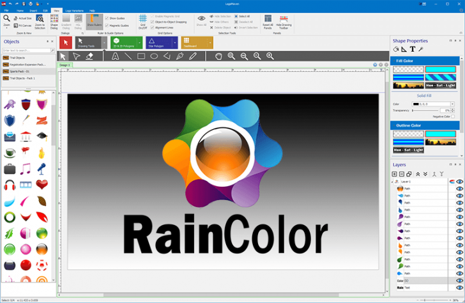
Task: Click the Duplicate layer icon
Action: click(x=409, y=174)
